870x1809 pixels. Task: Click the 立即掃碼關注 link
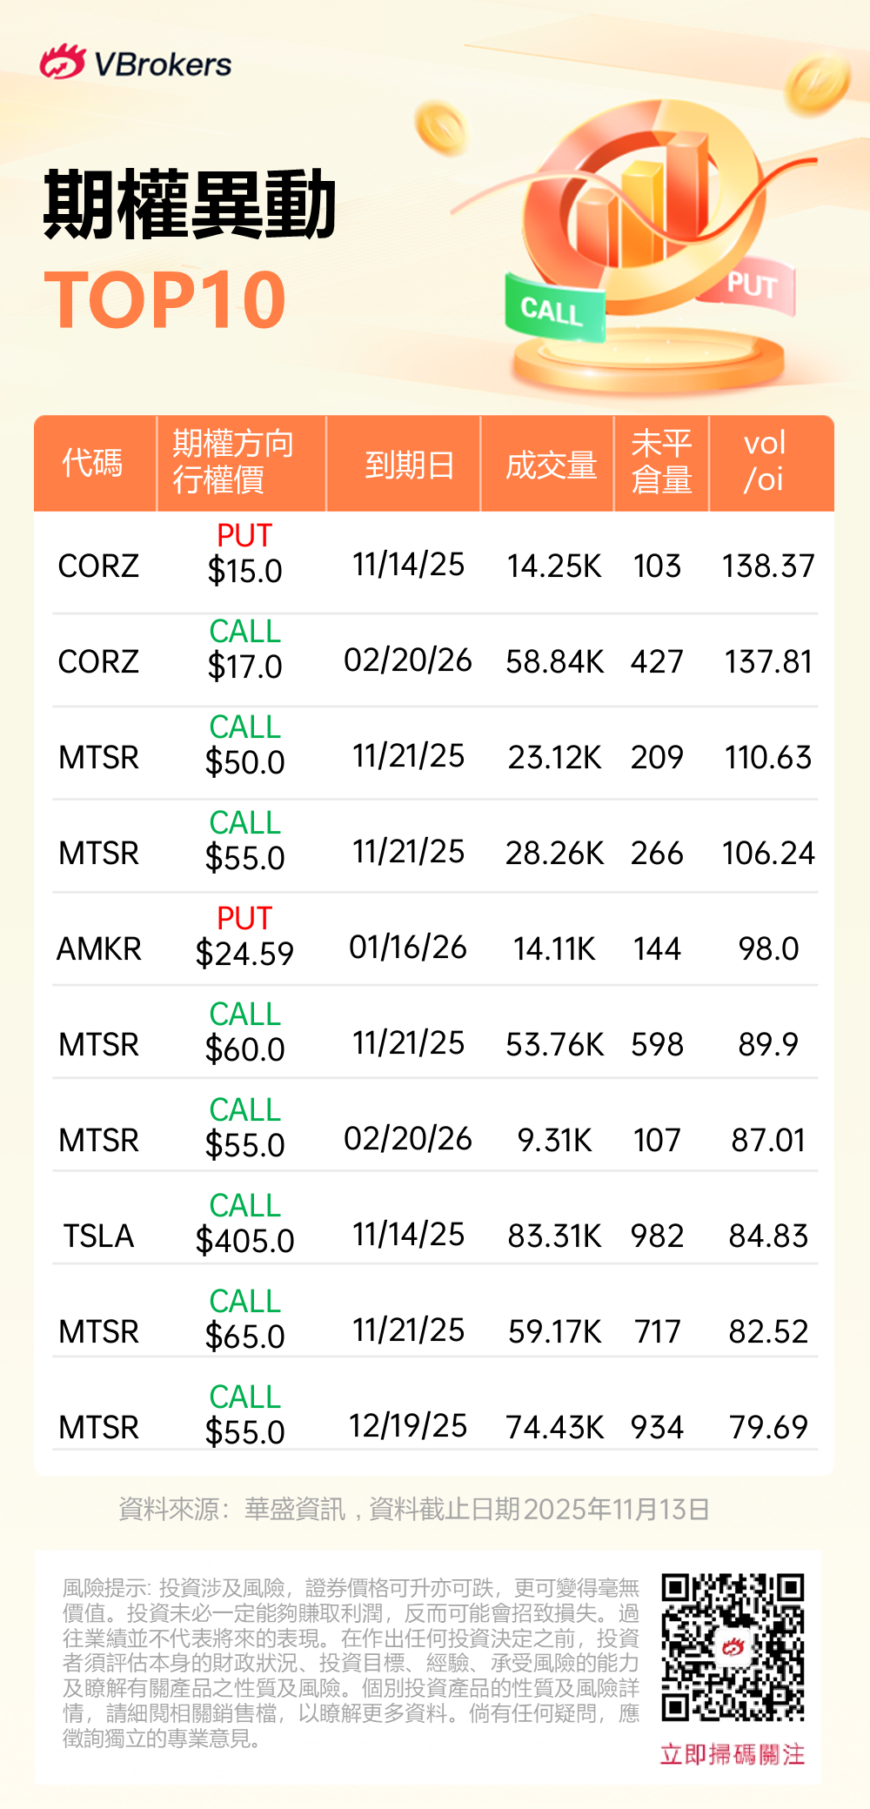(x=733, y=1754)
